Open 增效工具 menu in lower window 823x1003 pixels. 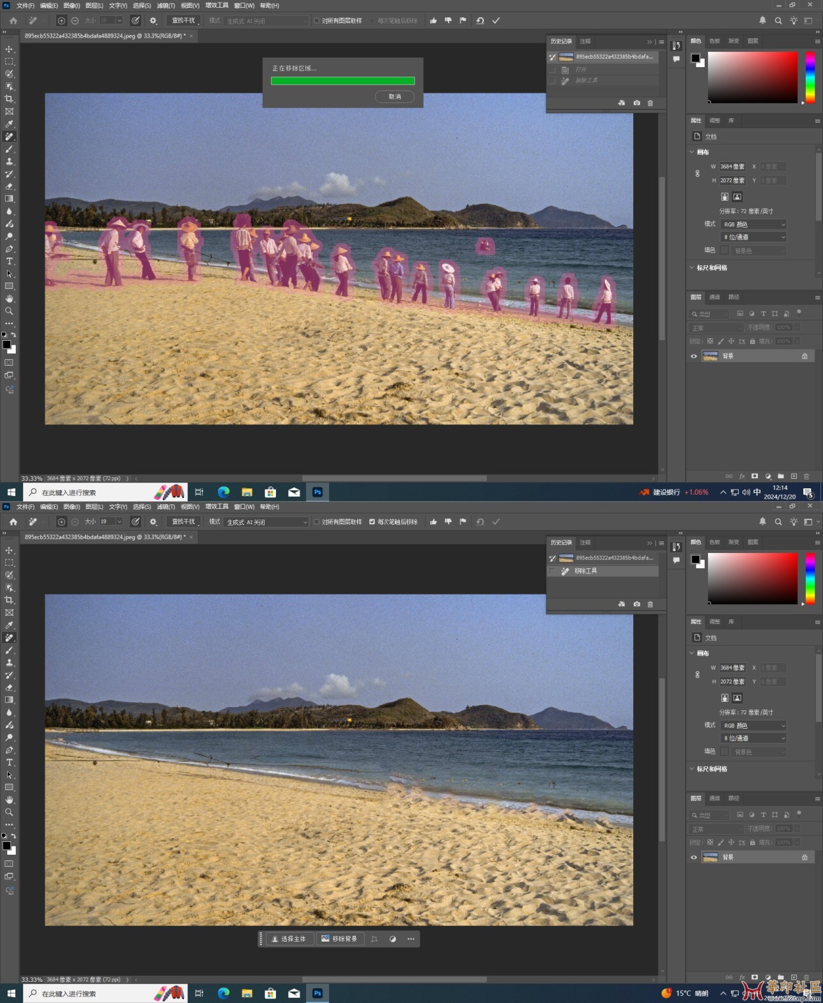217,506
